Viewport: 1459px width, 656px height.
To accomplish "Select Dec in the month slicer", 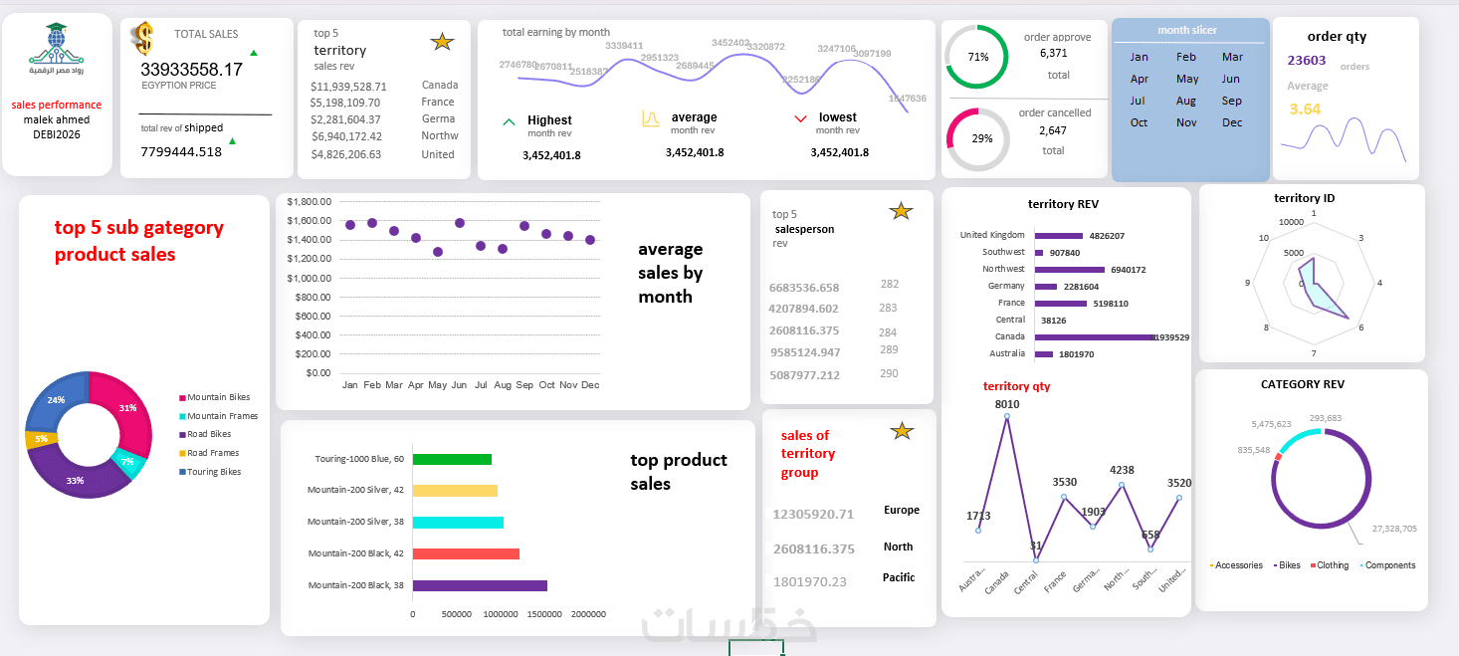I will pyautogui.click(x=1232, y=122).
